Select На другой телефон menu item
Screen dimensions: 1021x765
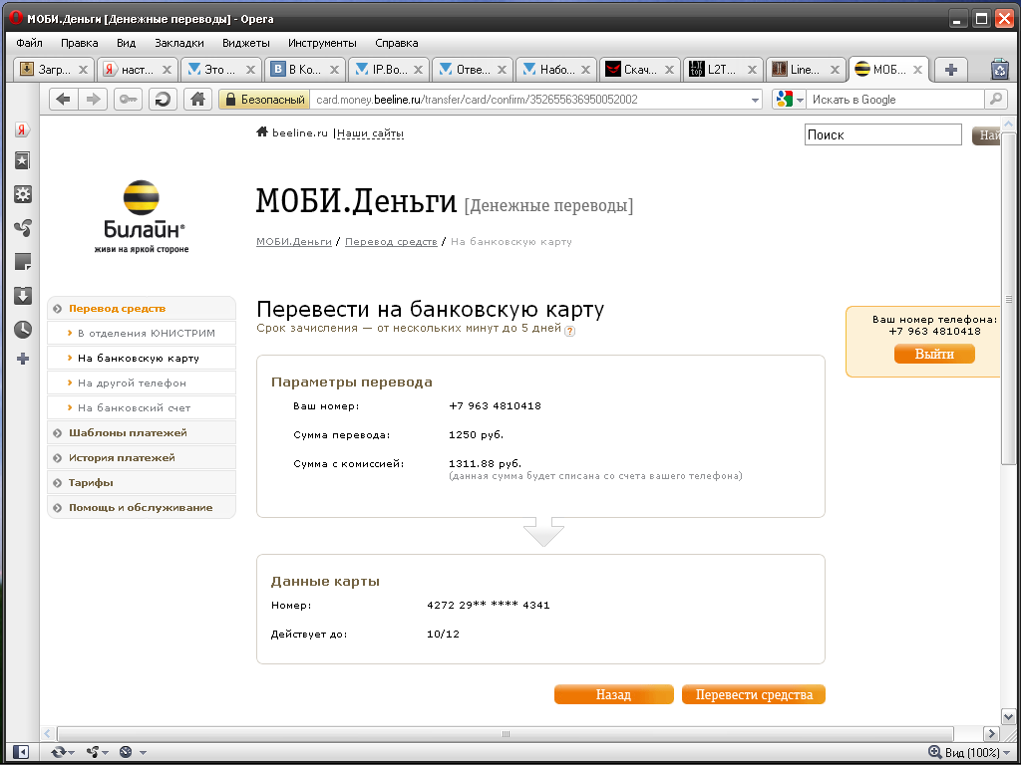[142, 383]
